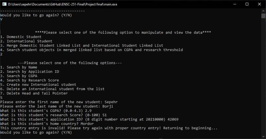Close the main.exe console window
266x139 pixels.
coord(259,4)
